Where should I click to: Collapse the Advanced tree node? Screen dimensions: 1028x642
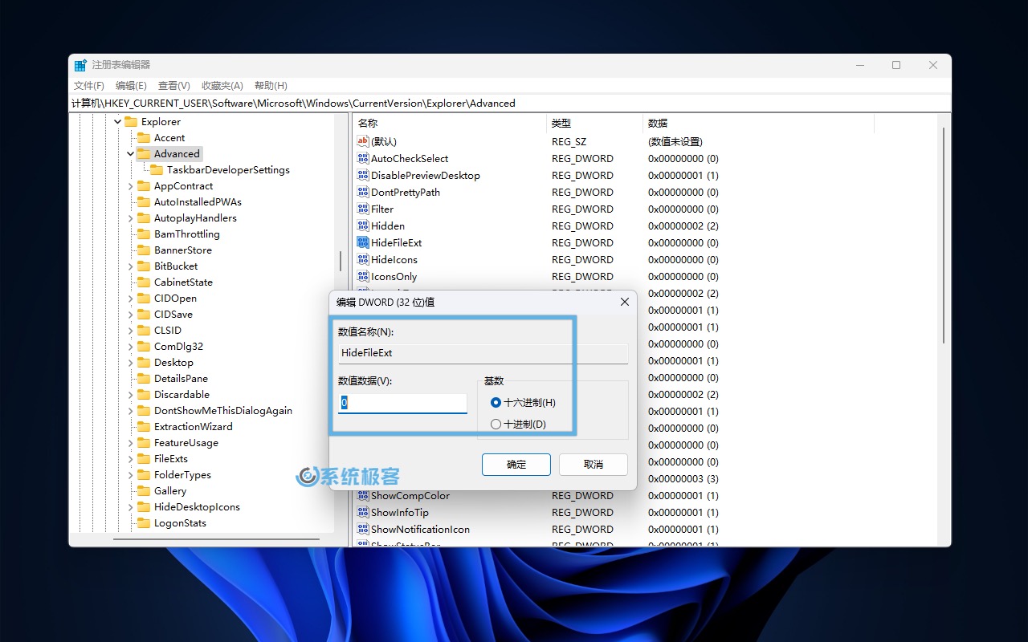click(130, 154)
